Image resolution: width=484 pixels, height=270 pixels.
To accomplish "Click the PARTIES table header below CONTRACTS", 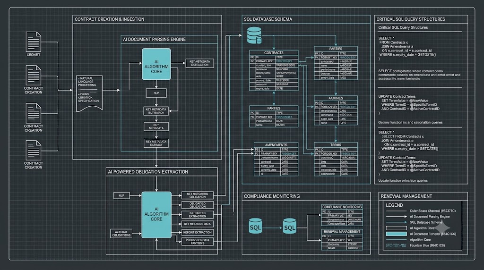I will point(274,108).
